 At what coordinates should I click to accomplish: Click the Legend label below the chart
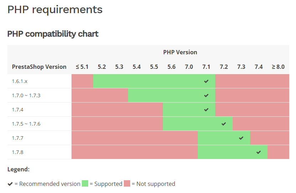18,170
